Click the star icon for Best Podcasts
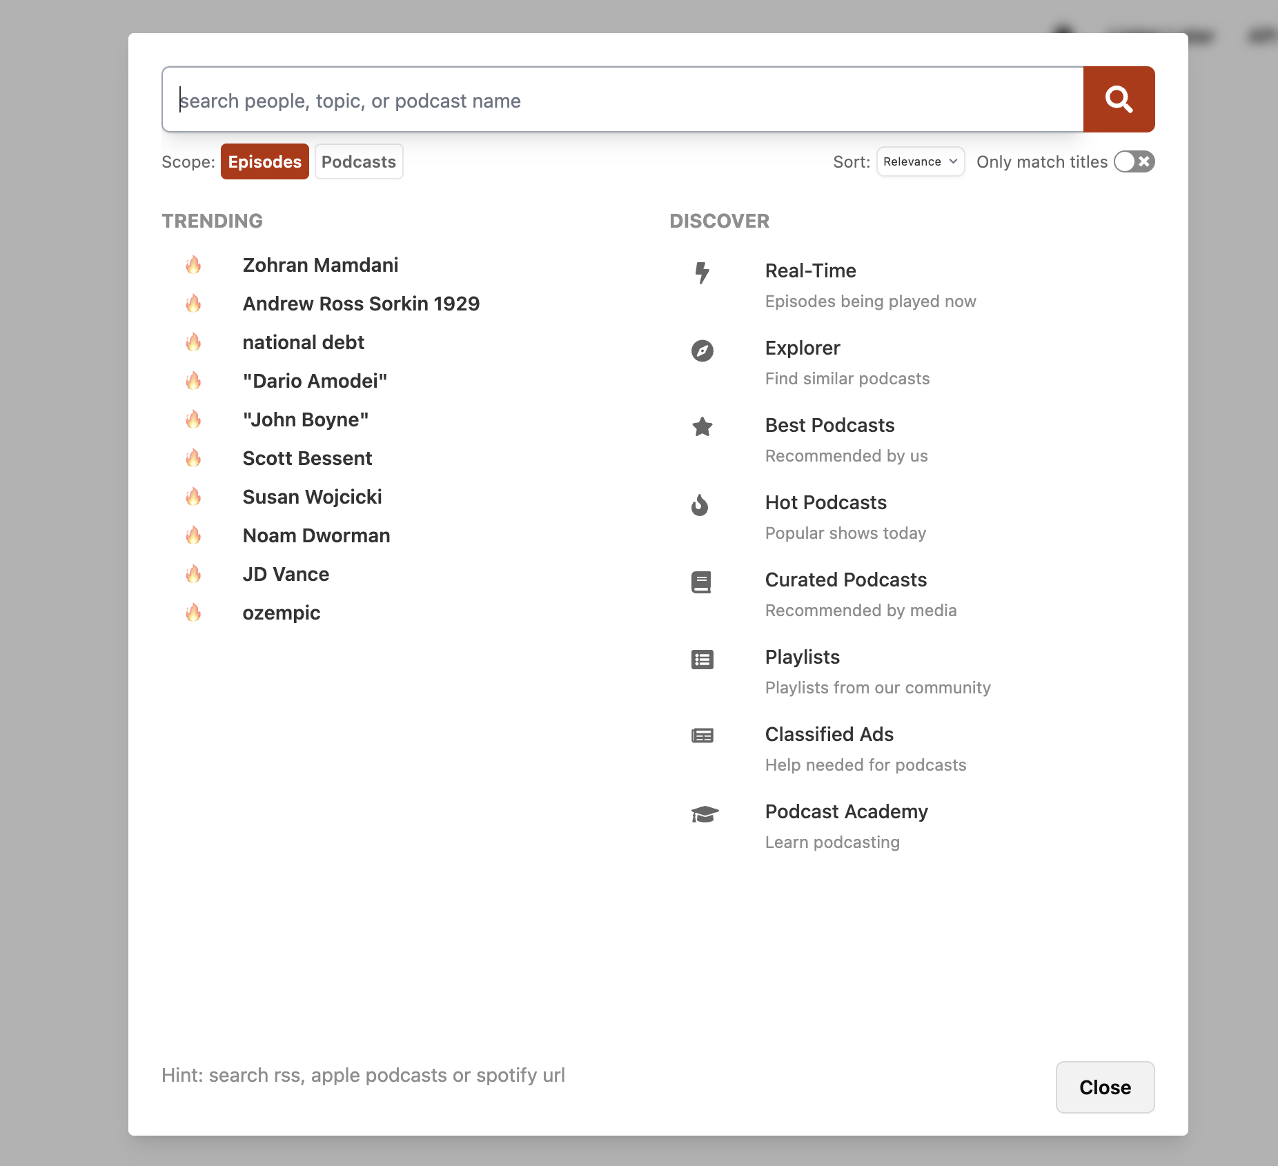The width and height of the screenshot is (1278, 1166). (x=702, y=428)
